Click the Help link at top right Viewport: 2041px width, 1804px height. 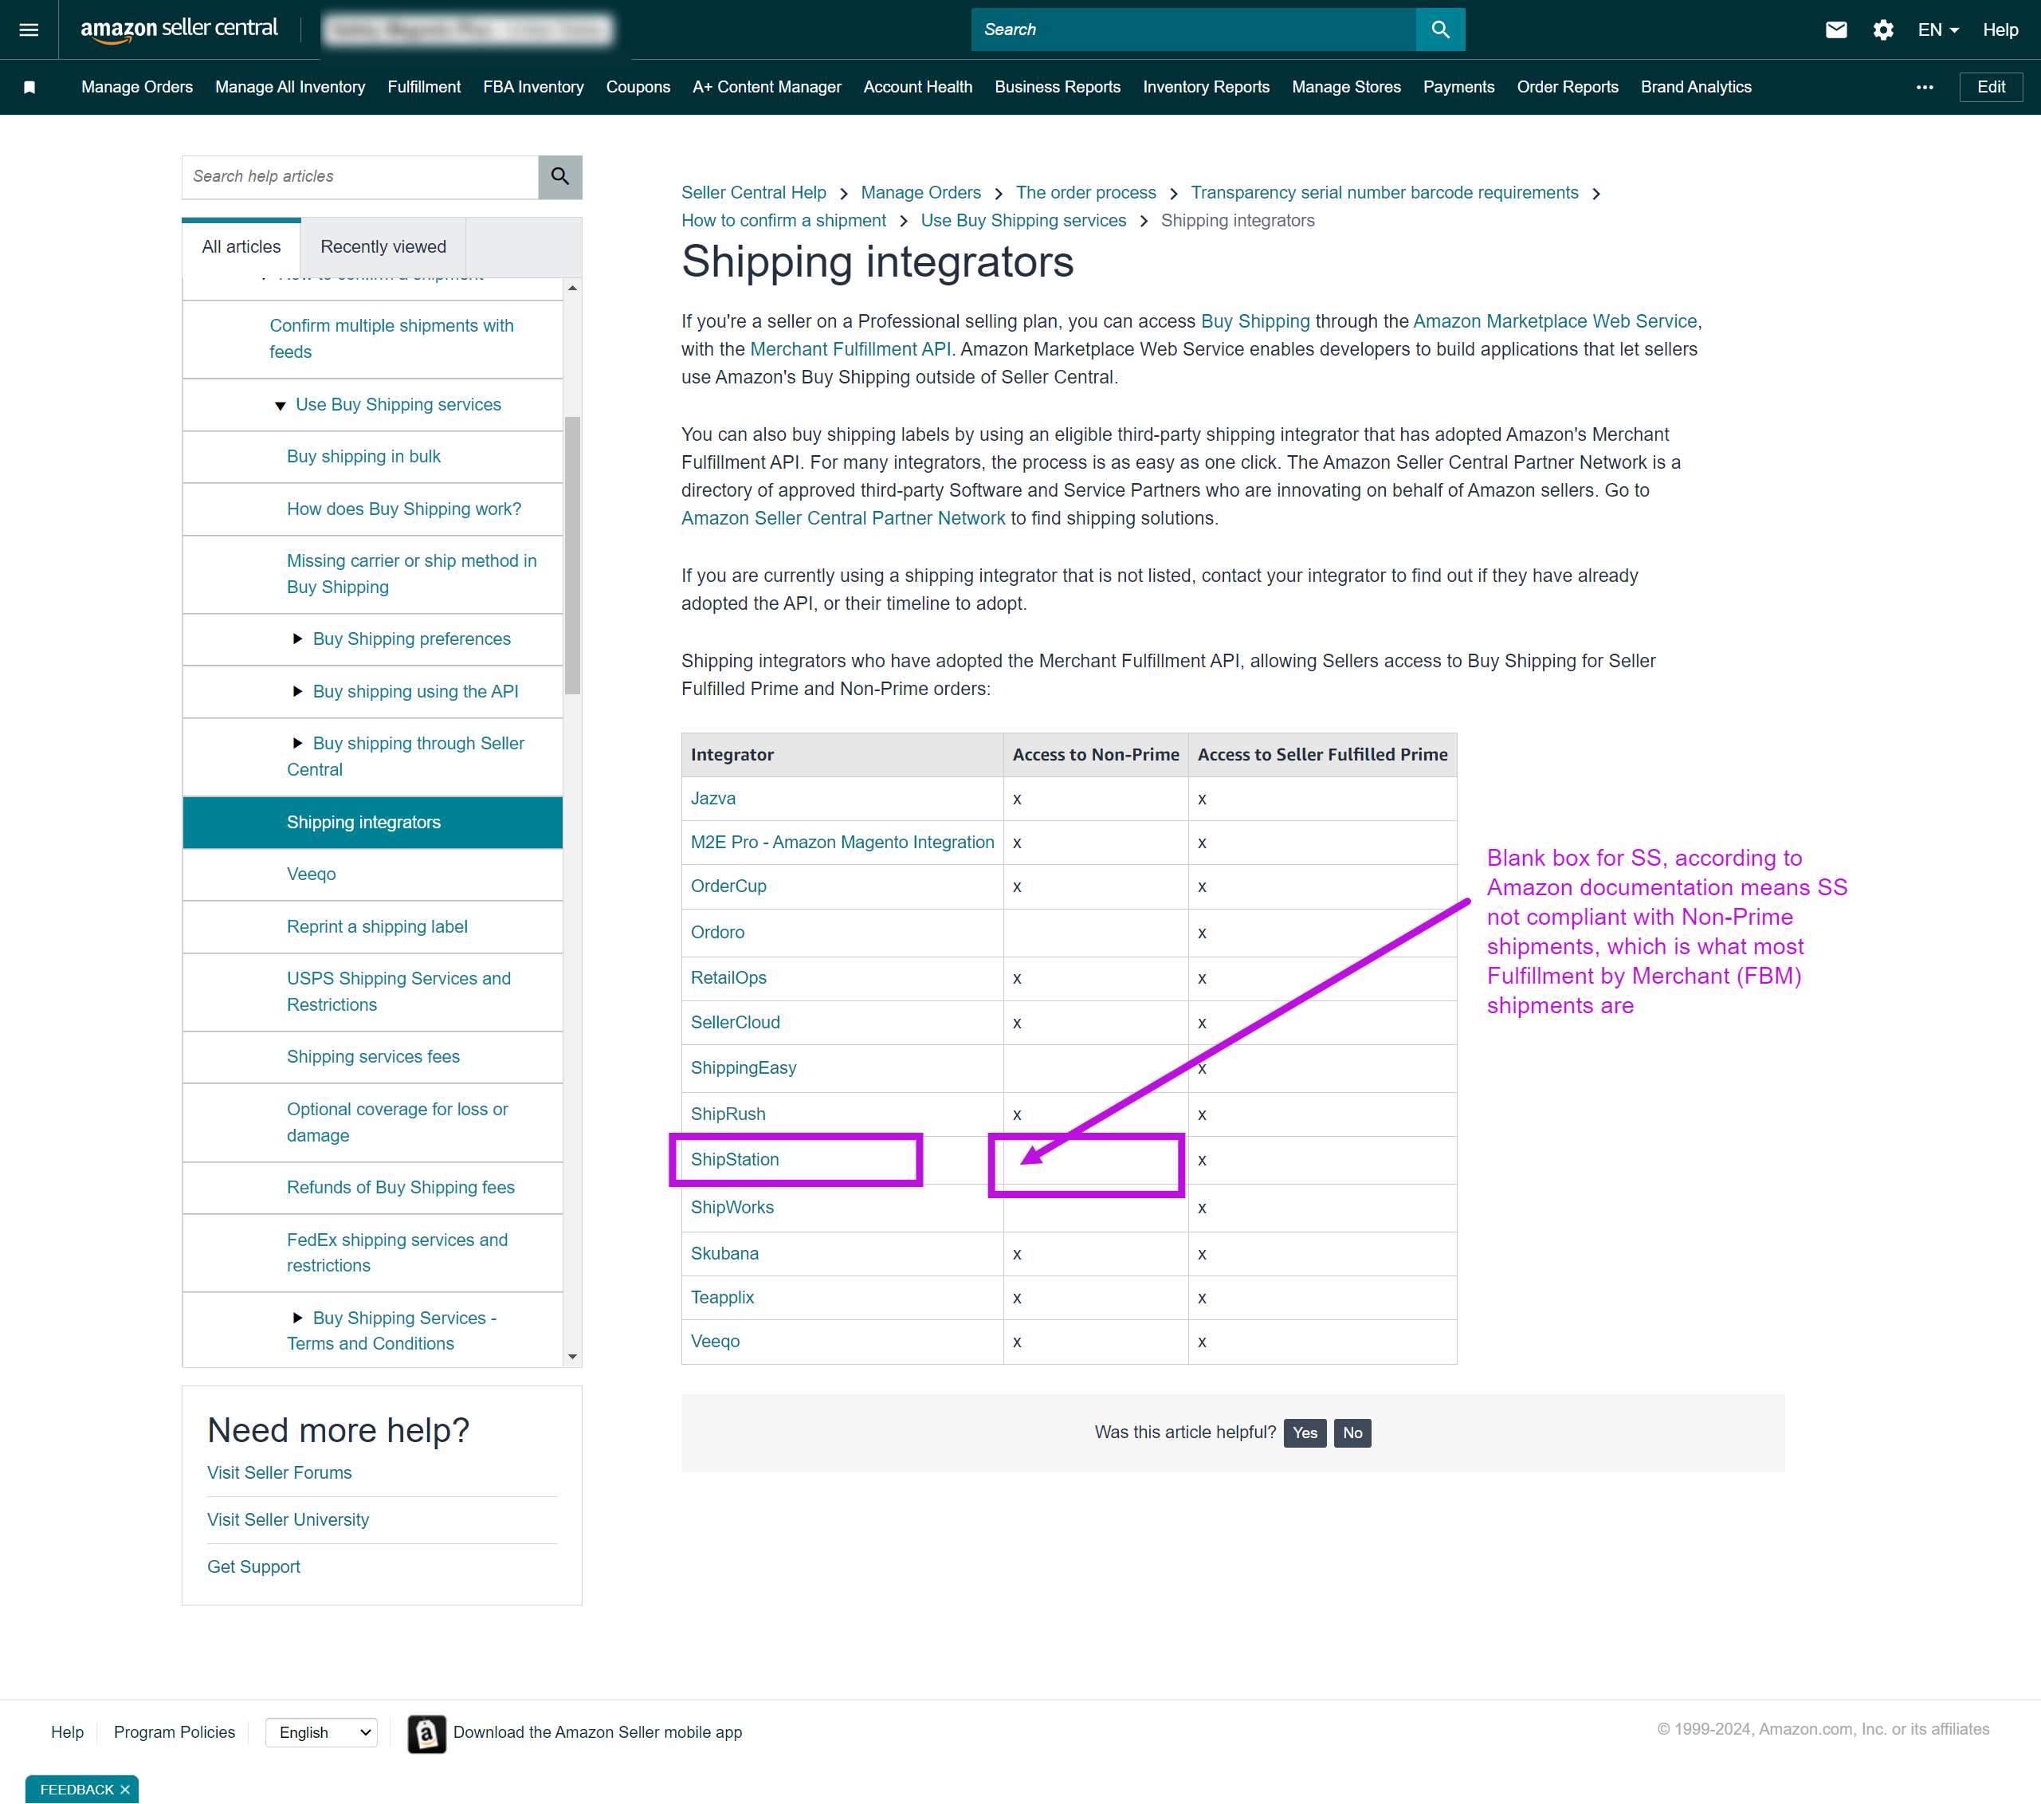[2000, 30]
